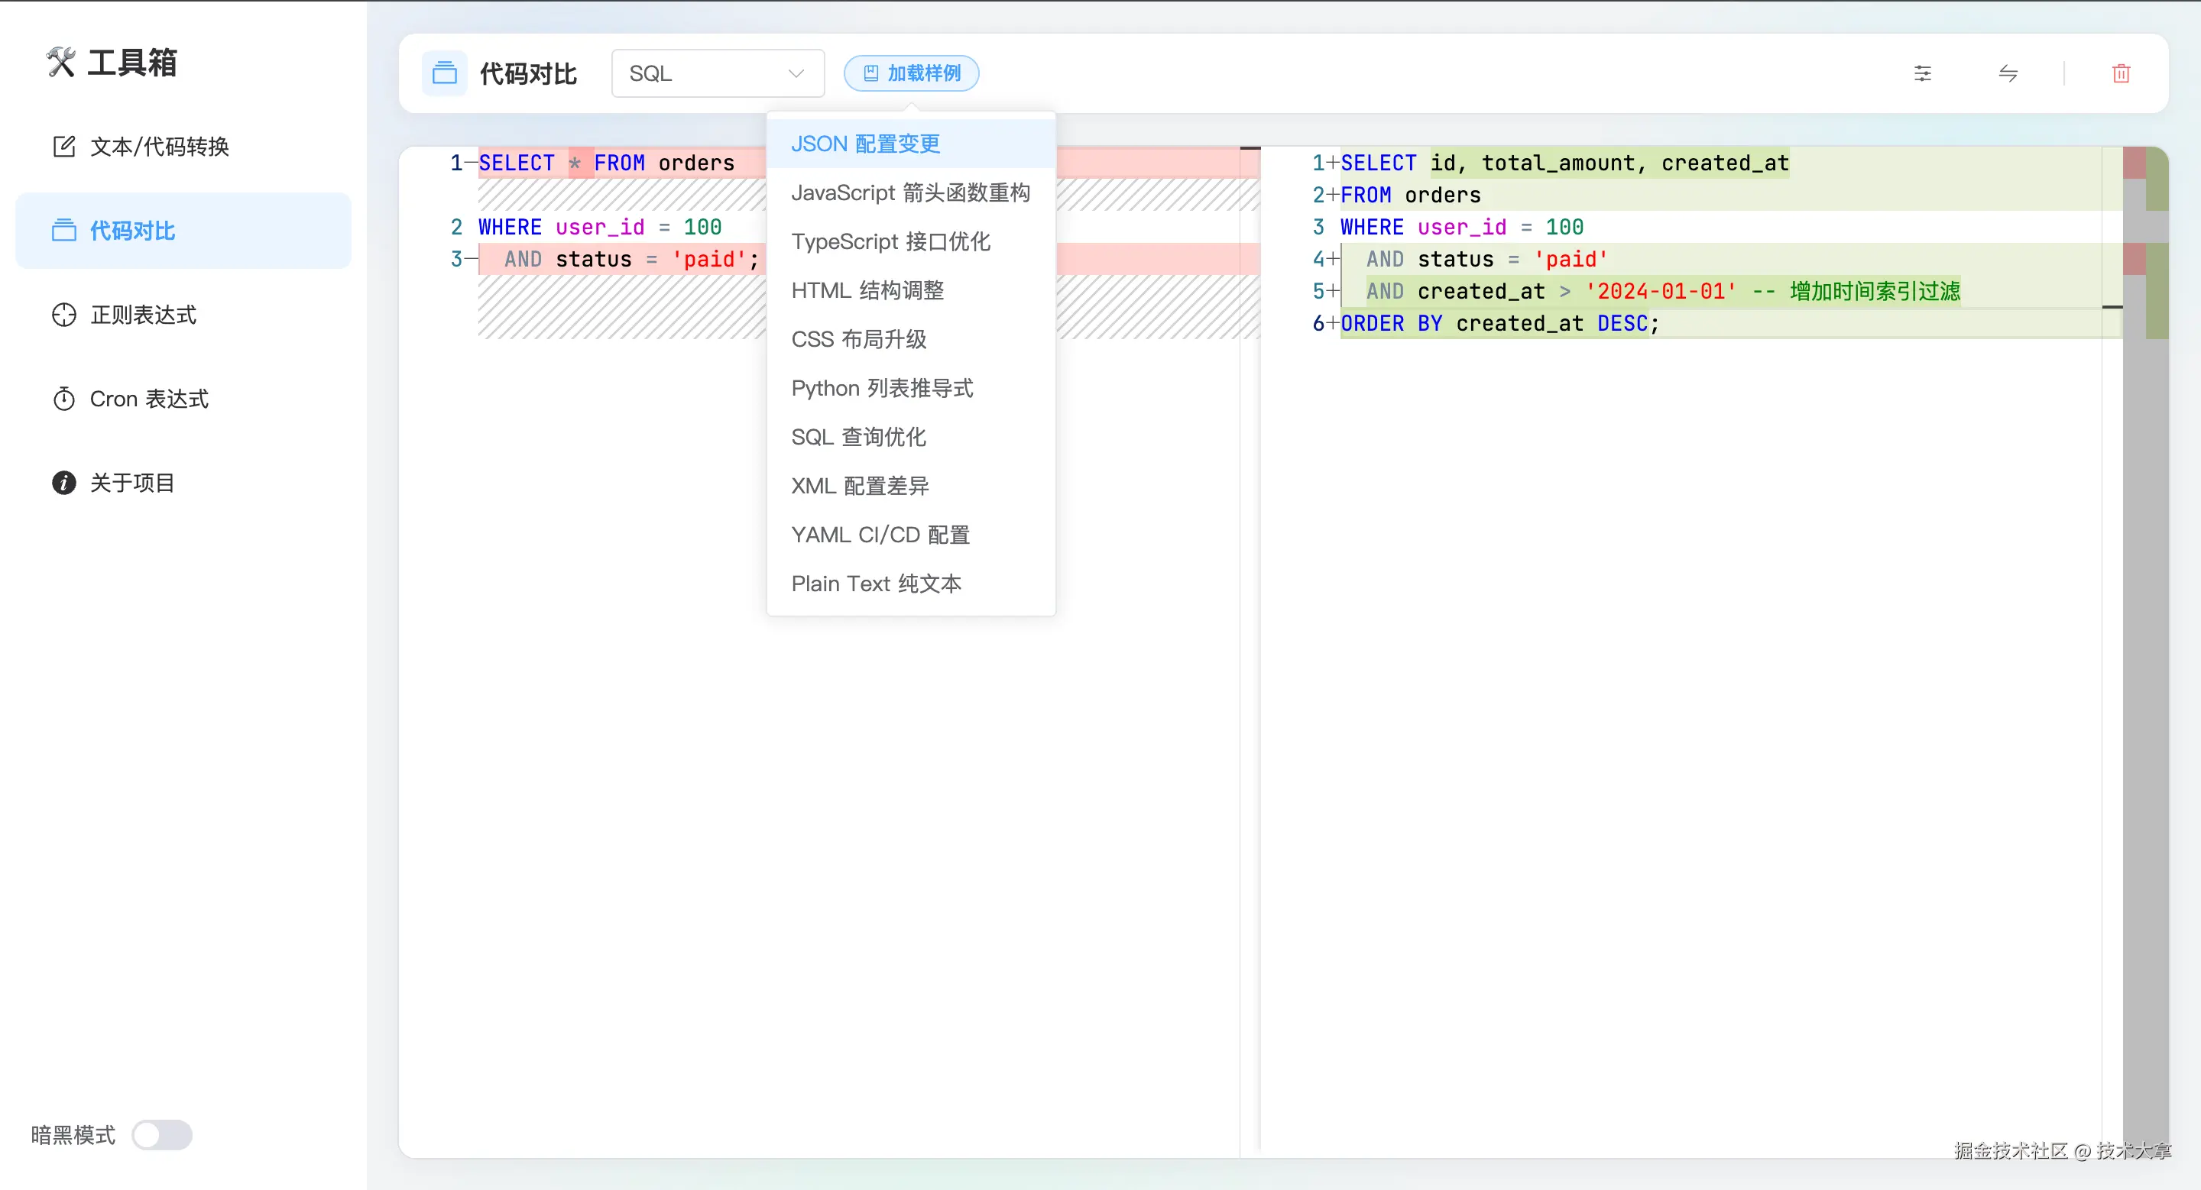Select JSON 配置变更 sample

(x=864, y=144)
